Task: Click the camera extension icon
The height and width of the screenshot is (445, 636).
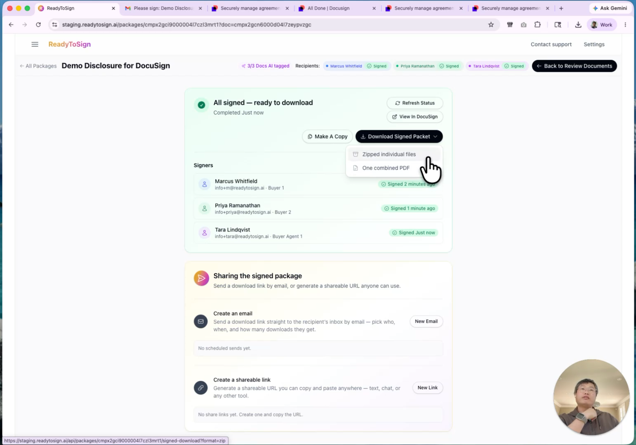Action: pos(523,25)
